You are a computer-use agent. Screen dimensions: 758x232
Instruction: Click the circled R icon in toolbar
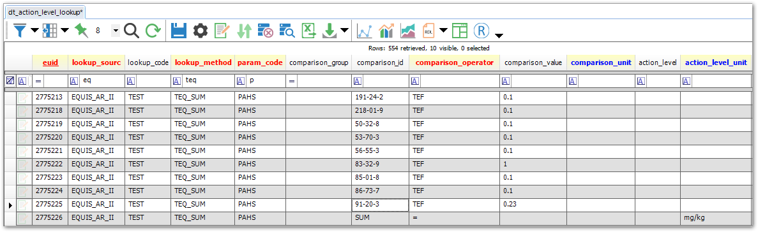(x=481, y=31)
